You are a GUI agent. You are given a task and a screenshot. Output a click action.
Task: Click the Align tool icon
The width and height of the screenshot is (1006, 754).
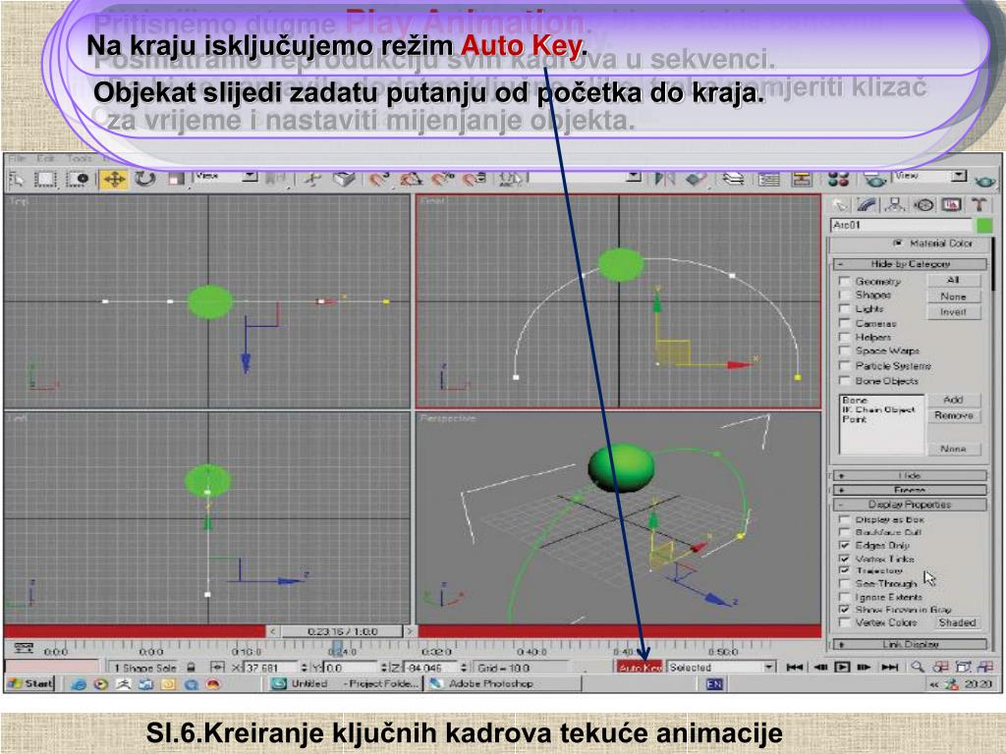tap(697, 179)
